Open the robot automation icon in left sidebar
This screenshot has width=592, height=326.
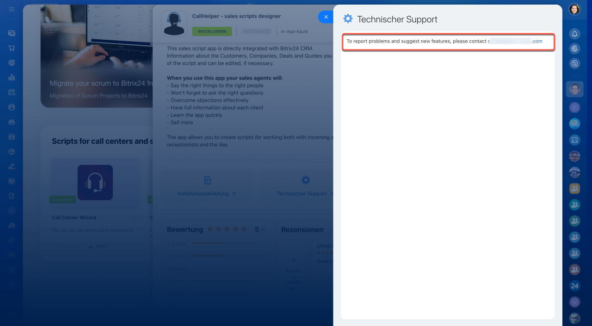tap(12, 122)
